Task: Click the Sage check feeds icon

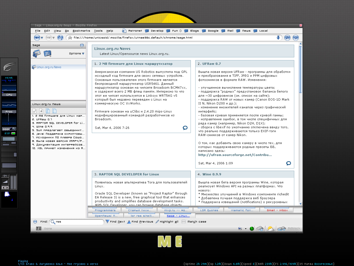Action: [x=37, y=53]
